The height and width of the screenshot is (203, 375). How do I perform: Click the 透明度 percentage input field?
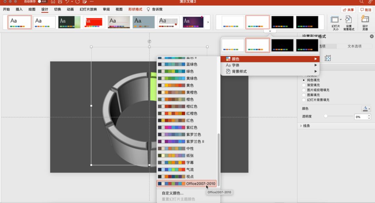pos(360,117)
